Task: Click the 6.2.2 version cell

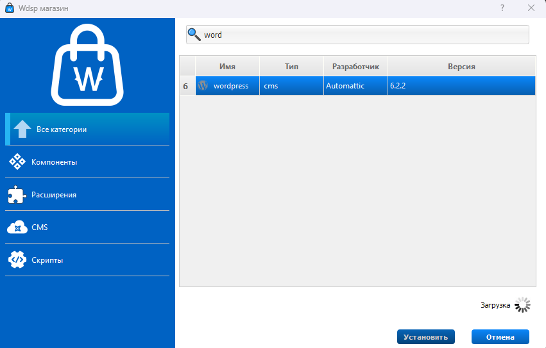Action: tap(461, 86)
